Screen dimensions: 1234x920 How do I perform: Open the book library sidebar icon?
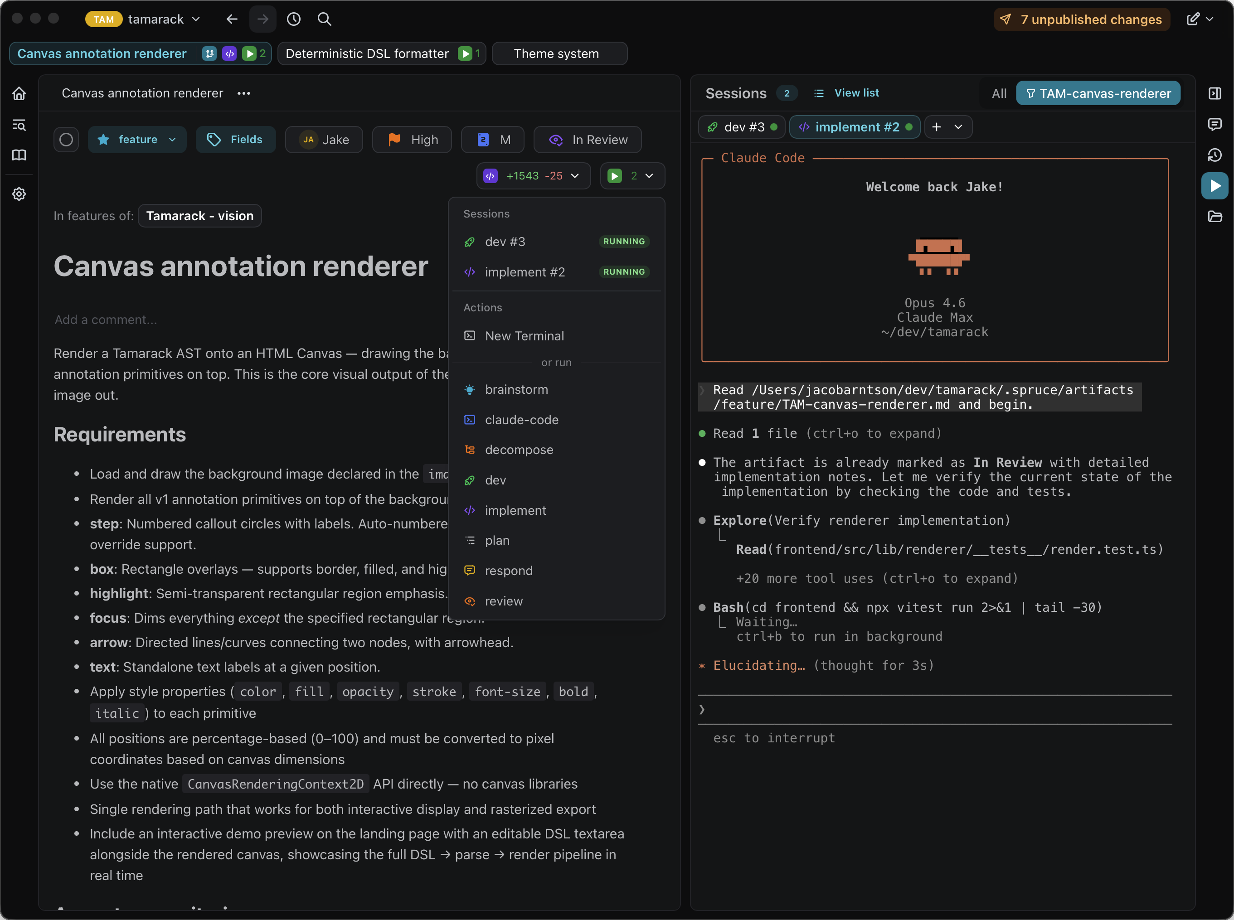coord(19,155)
